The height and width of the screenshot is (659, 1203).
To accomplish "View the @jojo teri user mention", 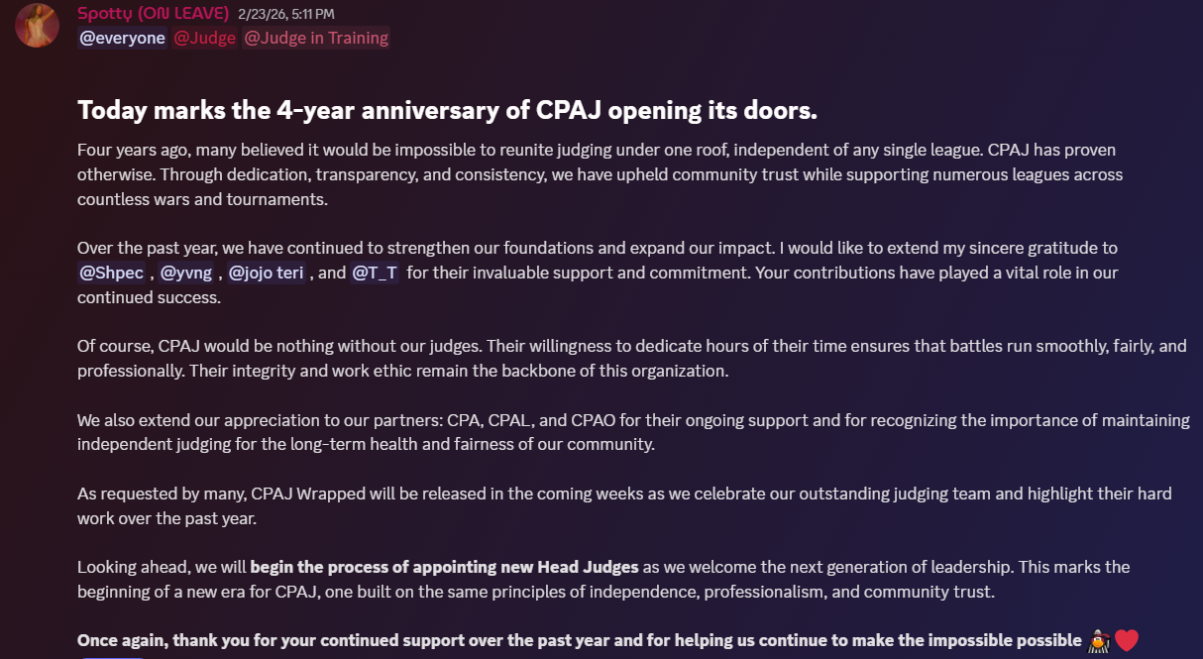I will click(x=267, y=272).
